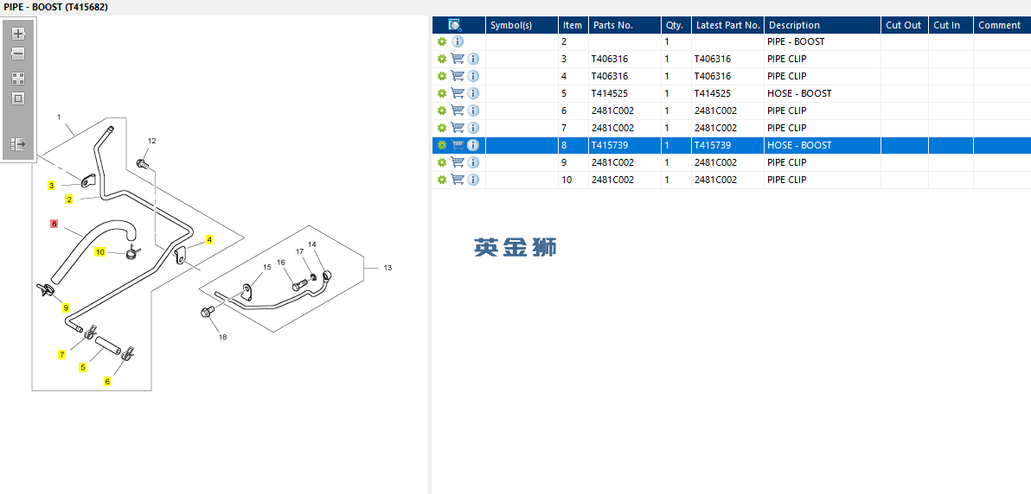Click the green gear icon for item 7

coord(442,128)
